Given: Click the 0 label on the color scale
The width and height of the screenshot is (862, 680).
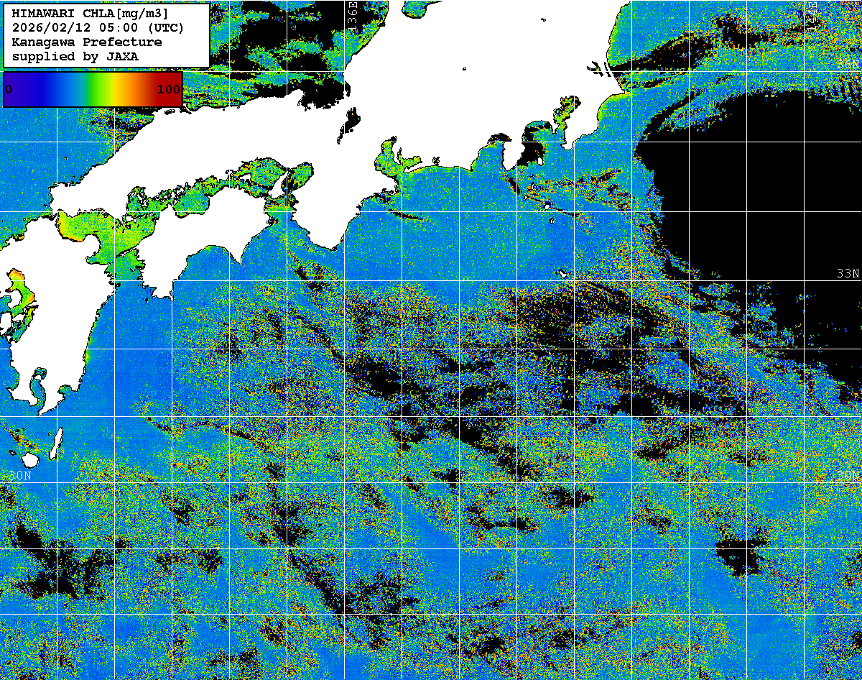Looking at the screenshot, I should [x=9, y=90].
